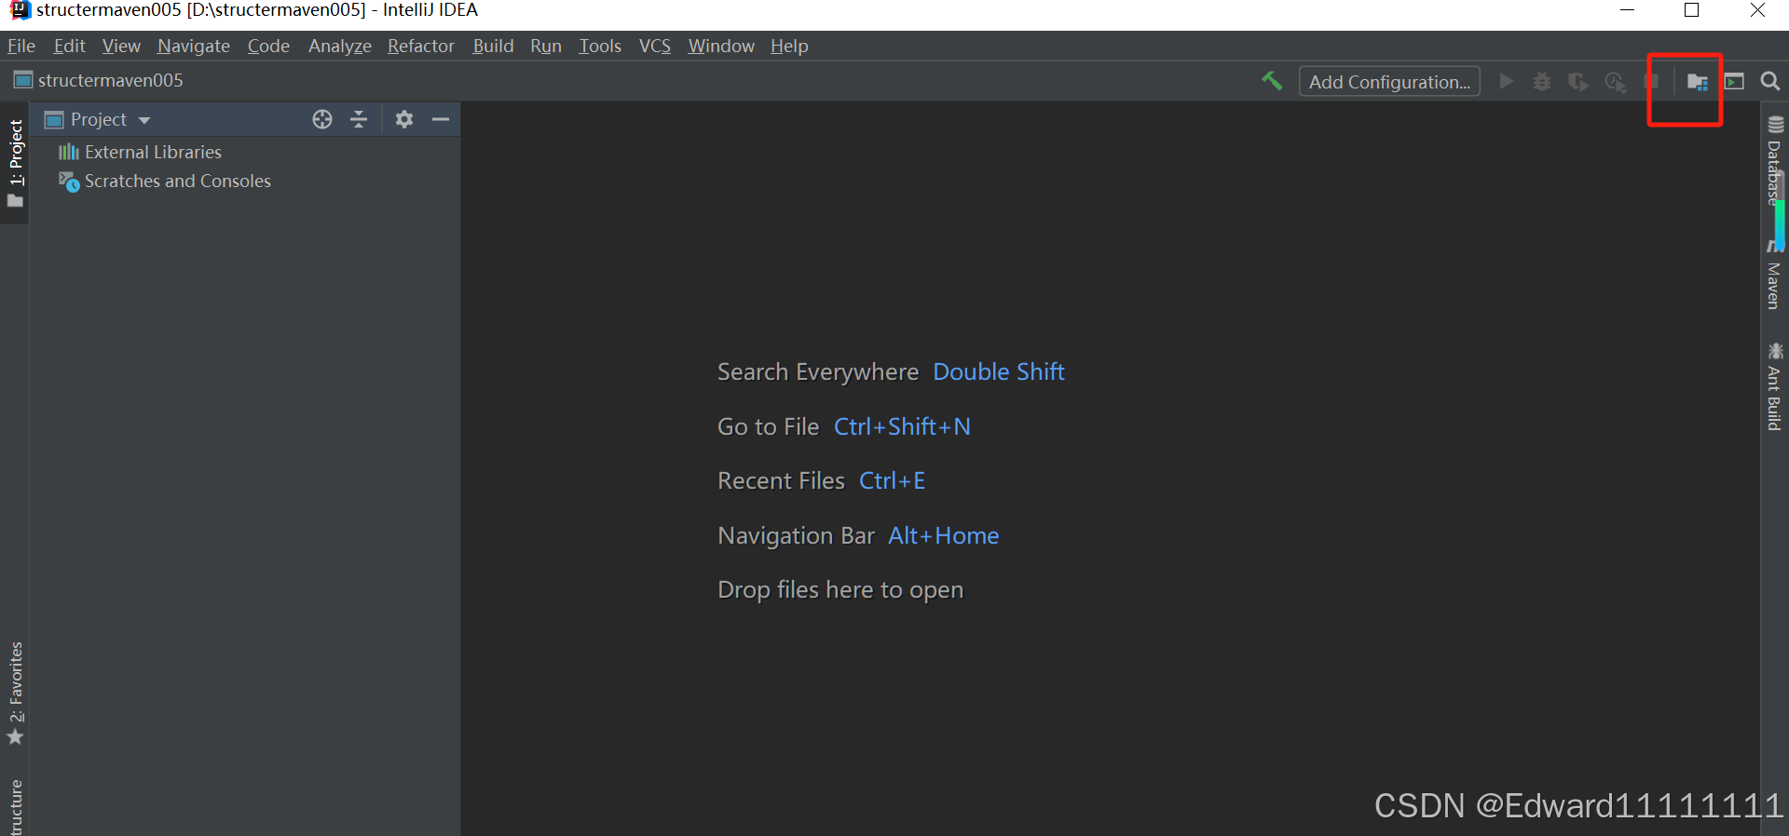Screen dimensions: 1789x836
Task: Minimize the IntelliJ IDEA window
Action: [x=1628, y=10]
